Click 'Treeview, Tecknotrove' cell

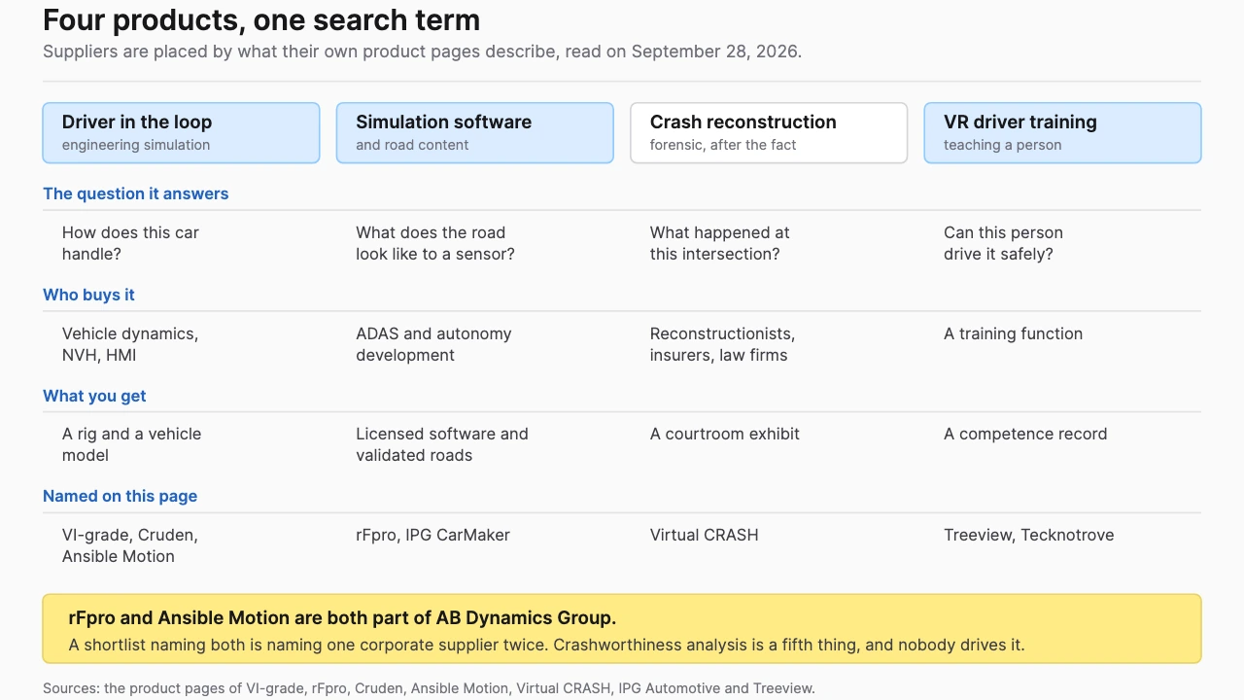click(x=1028, y=535)
